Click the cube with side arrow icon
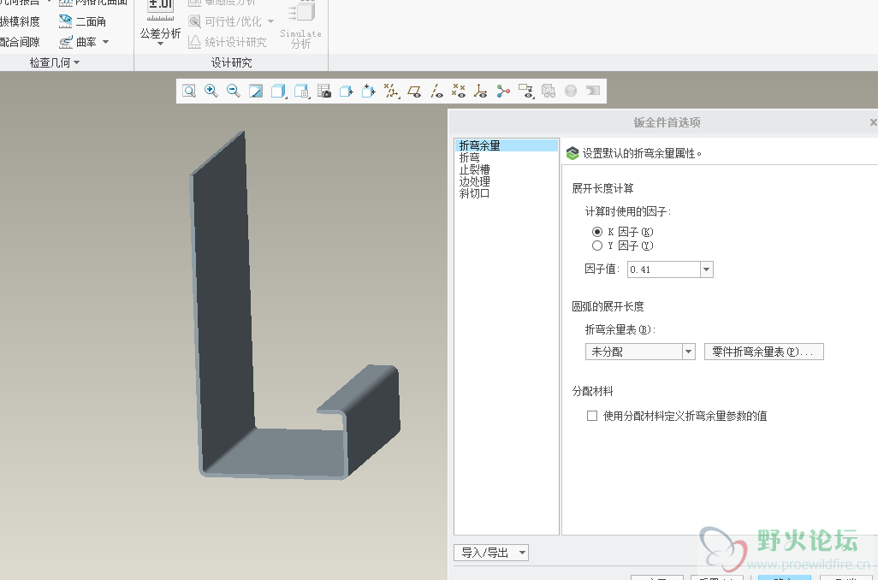This screenshot has width=878, height=580. 347,91
